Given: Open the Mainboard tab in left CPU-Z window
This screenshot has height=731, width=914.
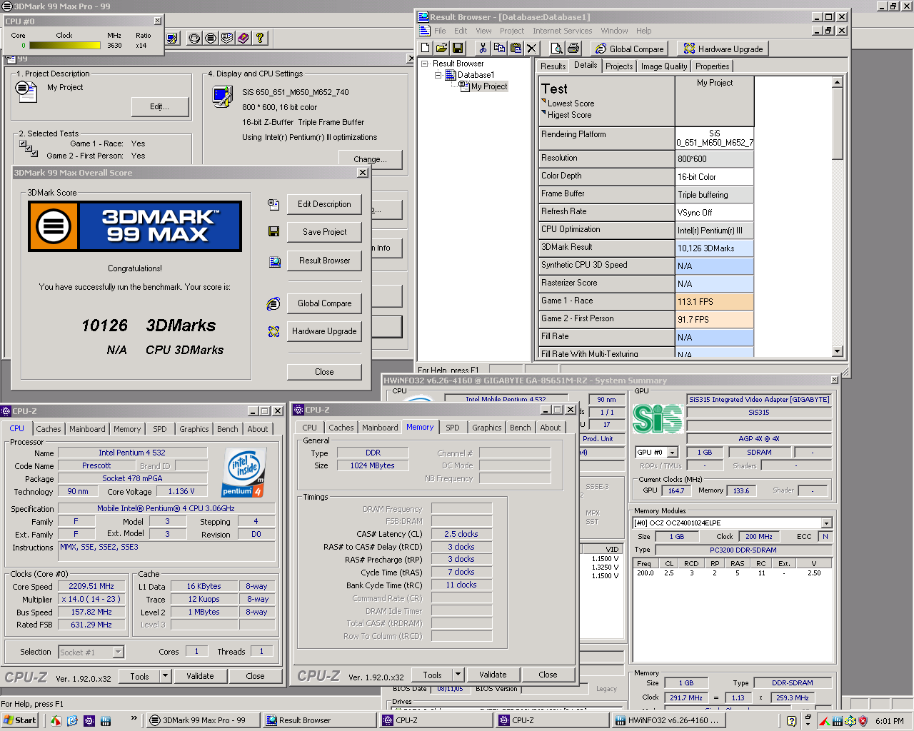Looking at the screenshot, I should tap(87, 429).
